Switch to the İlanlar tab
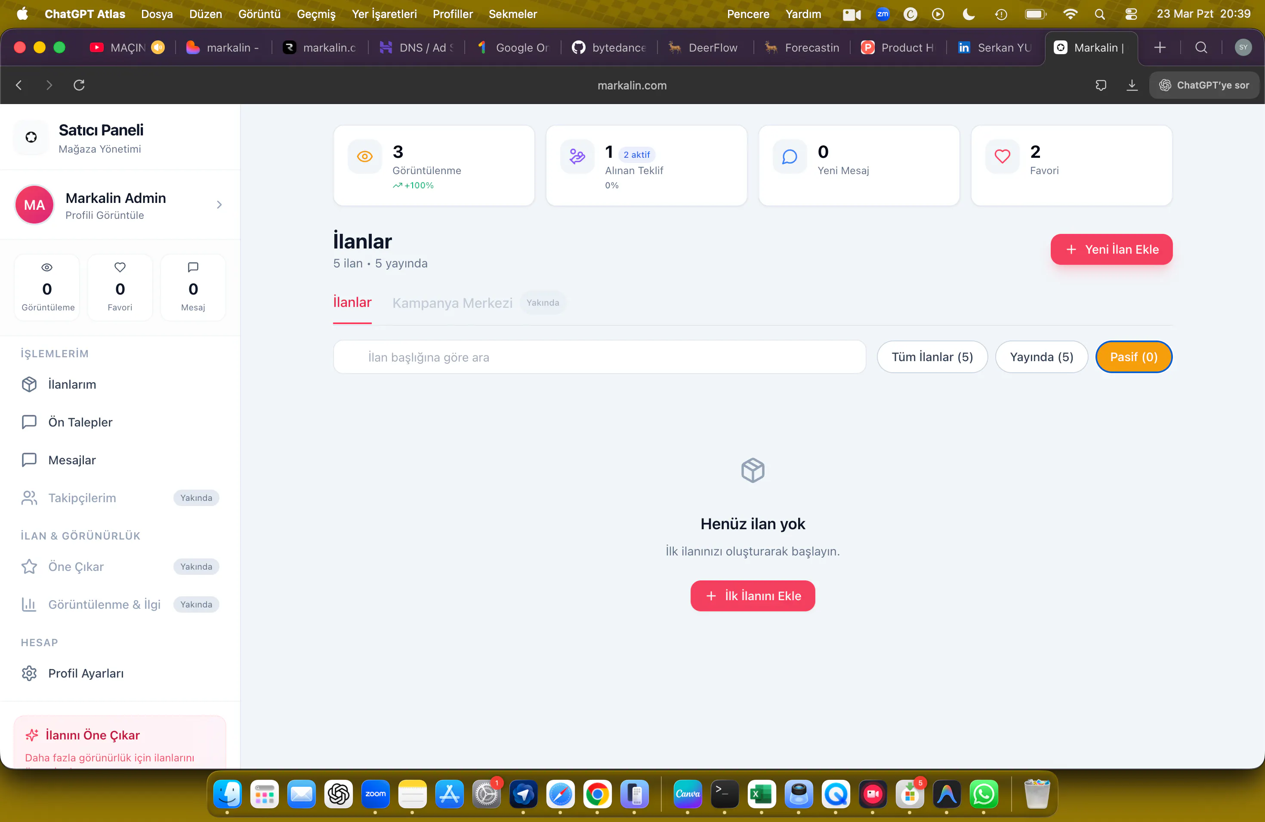Image resolution: width=1265 pixels, height=822 pixels. point(352,302)
